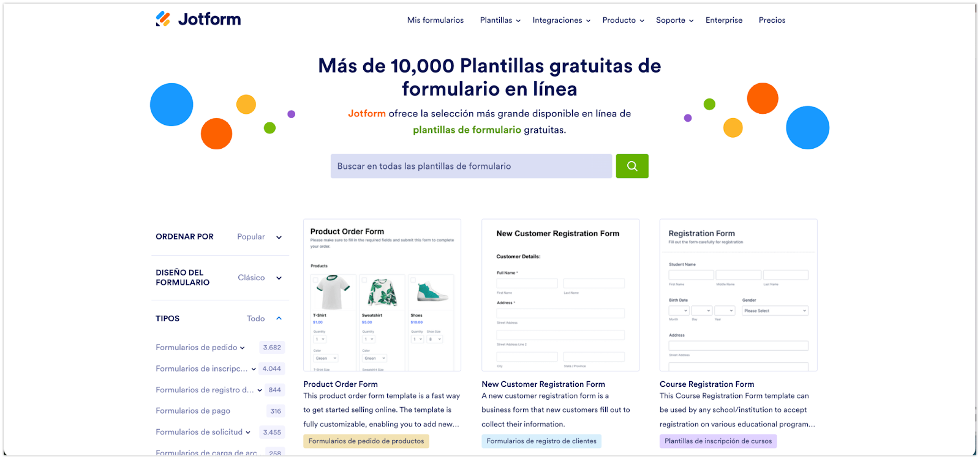Open the Soporte navigation menu
Viewport: 980px width, 459px height.
click(x=675, y=20)
